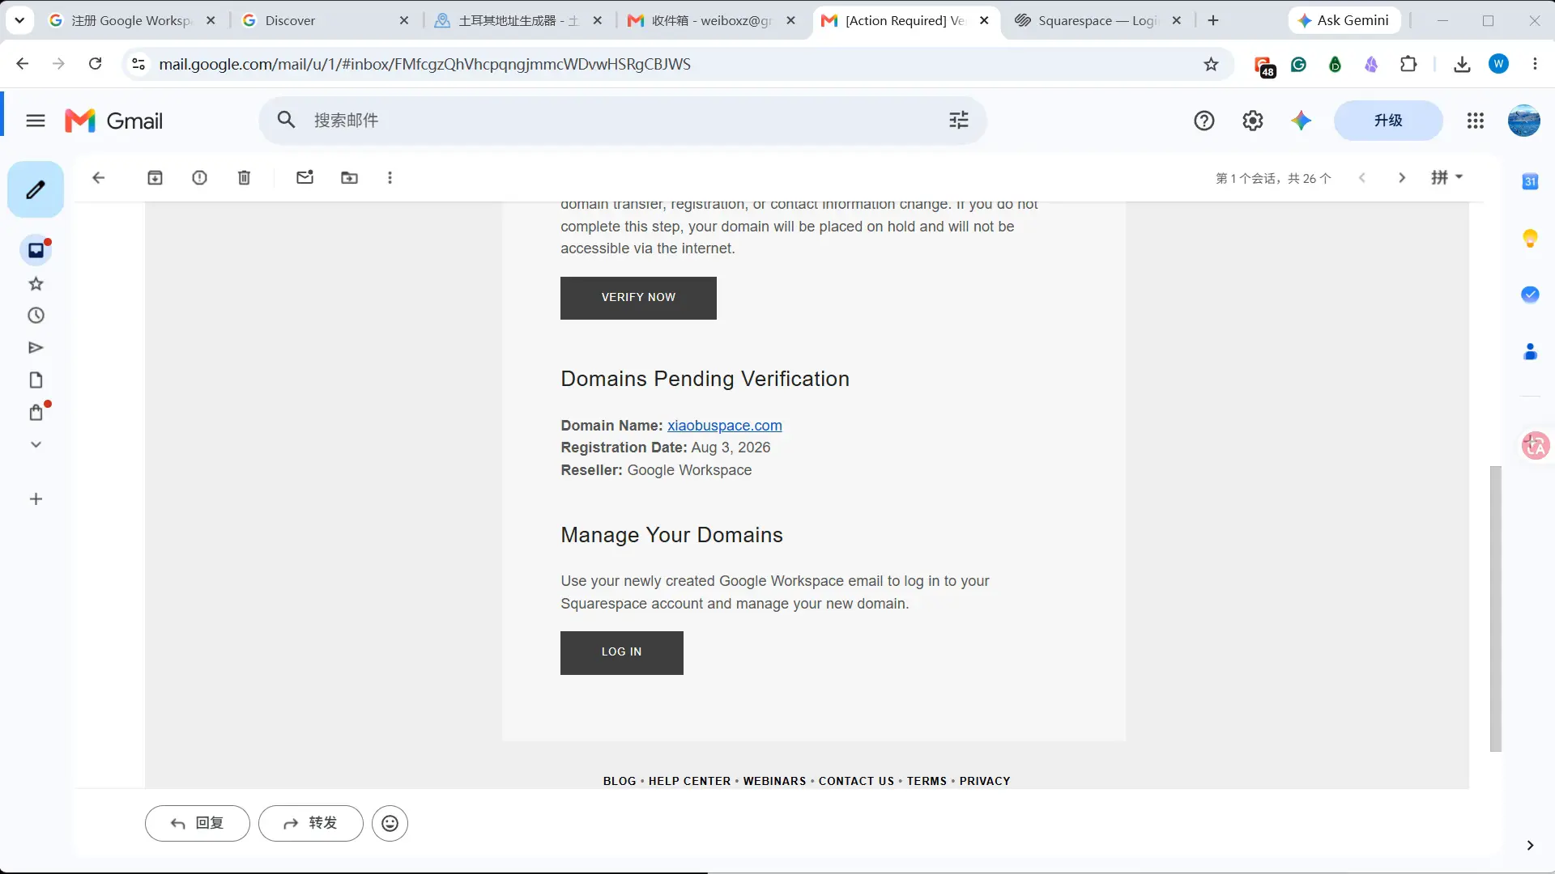
Task: Go to the next conversation arrow
Action: pyautogui.click(x=1402, y=178)
